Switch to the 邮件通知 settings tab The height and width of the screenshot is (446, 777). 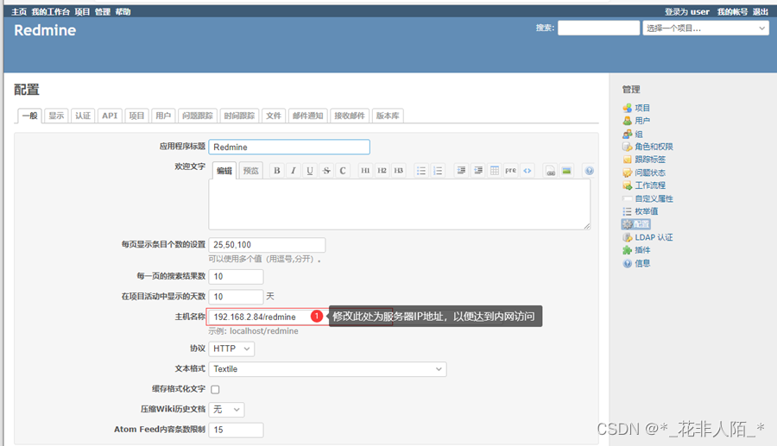pyautogui.click(x=307, y=116)
